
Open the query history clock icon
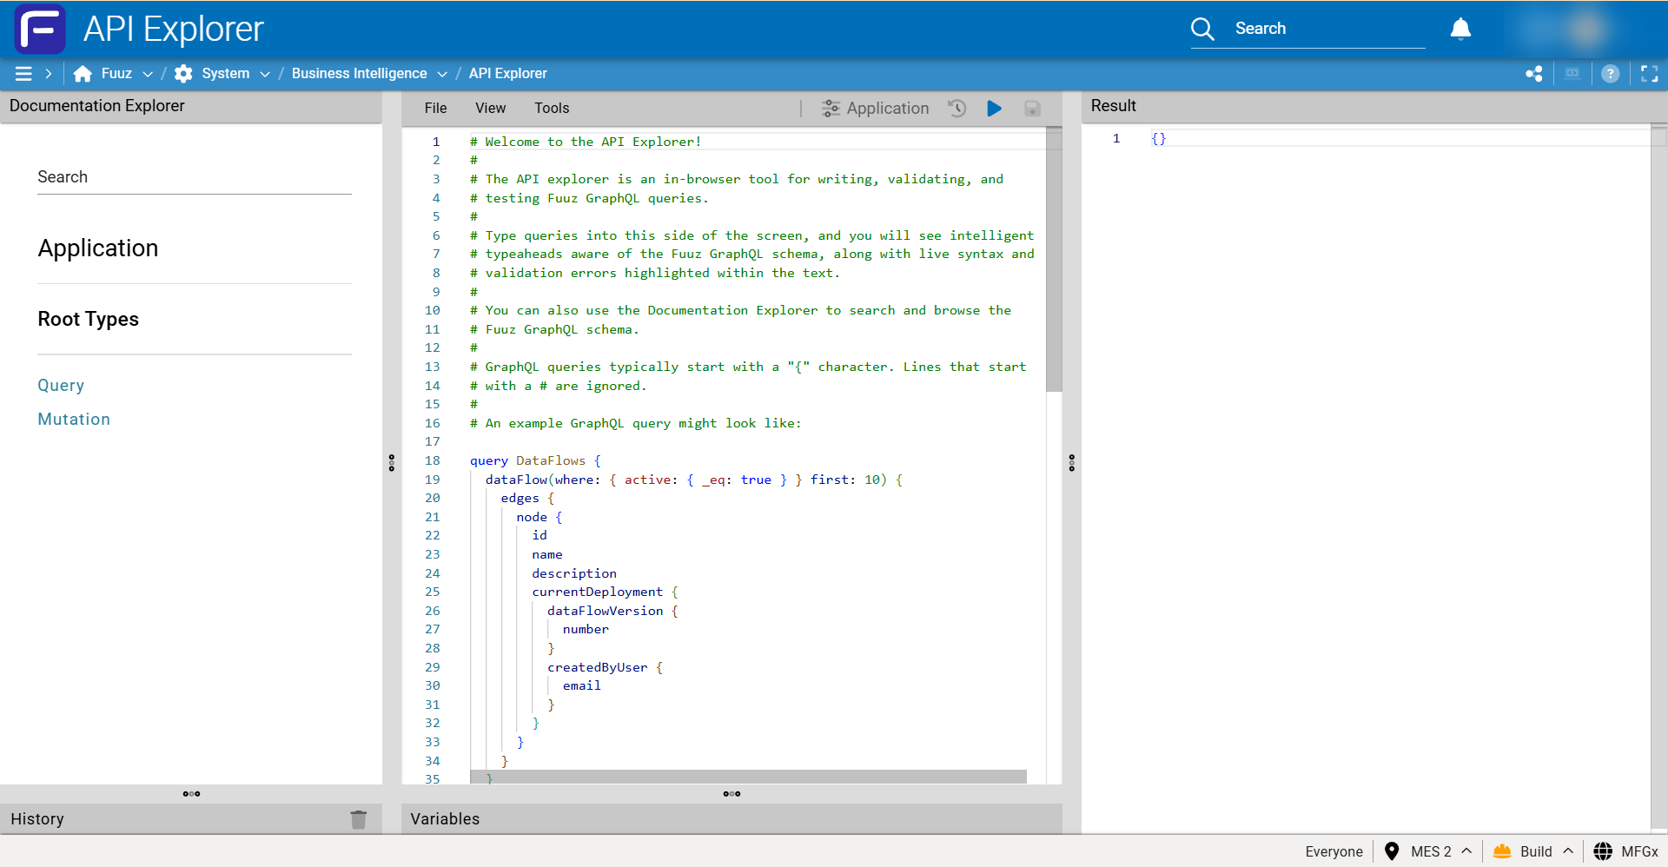tap(956, 109)
